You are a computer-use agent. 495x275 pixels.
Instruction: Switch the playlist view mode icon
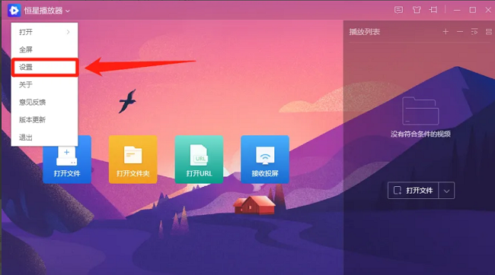[x=489, y=32]
